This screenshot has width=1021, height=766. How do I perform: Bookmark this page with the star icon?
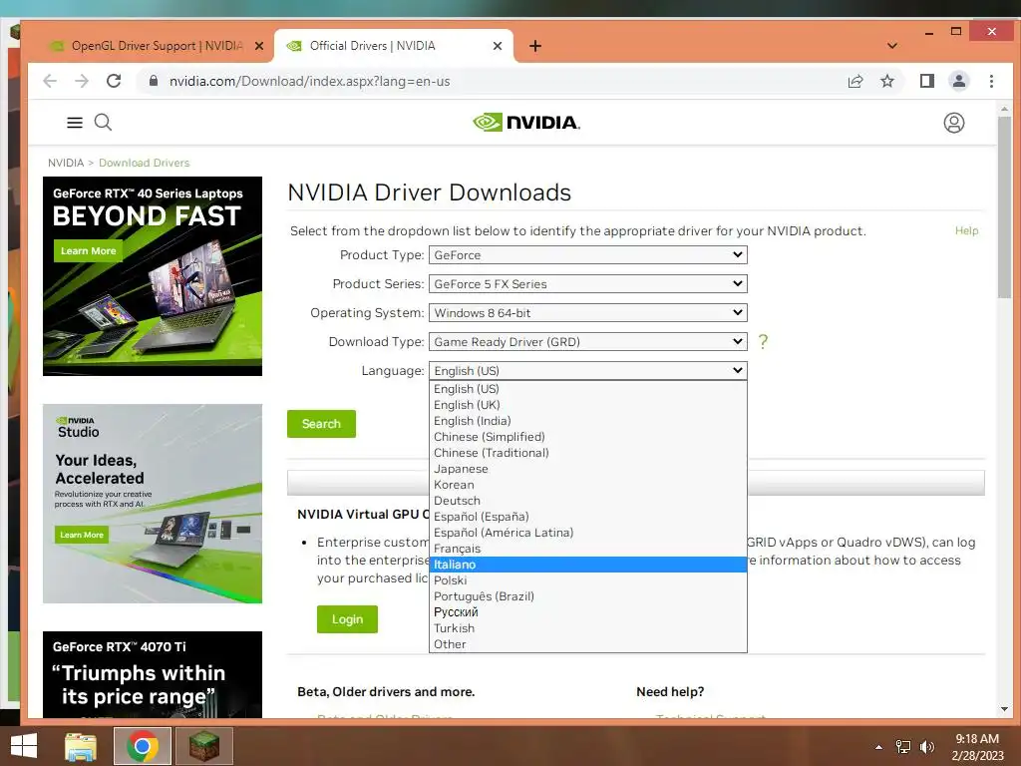pyautogui.click(x=886, y=81)
